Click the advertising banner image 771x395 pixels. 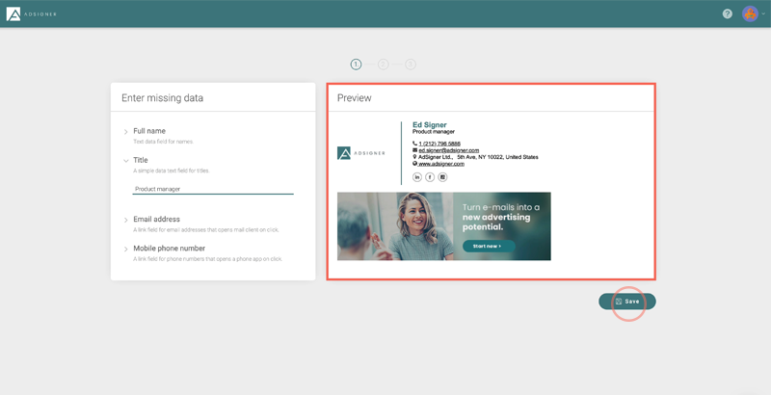tap(444, 226)
